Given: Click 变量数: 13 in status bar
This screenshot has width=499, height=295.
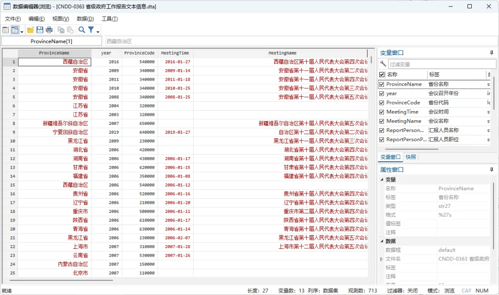Looking at the screenshot, I should pyautogui.click(x=291, y=290).
